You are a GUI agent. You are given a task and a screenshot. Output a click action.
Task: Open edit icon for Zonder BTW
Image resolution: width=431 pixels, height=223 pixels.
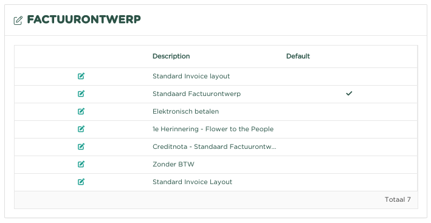click(81, 164)
